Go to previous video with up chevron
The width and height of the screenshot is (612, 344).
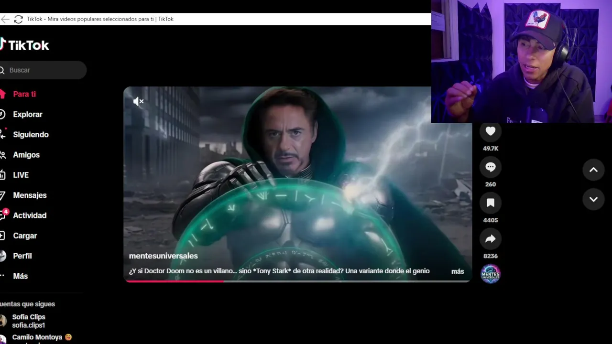pyautogui.click(x=593, y=170)
